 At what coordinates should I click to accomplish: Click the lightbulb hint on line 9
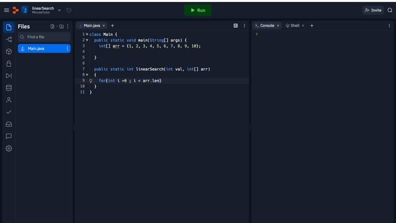[91, 81]
